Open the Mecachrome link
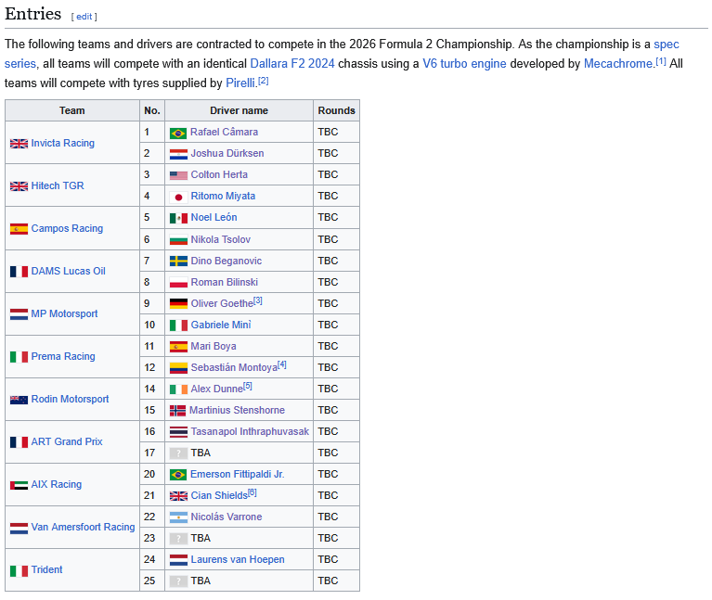 coord(617,63)
